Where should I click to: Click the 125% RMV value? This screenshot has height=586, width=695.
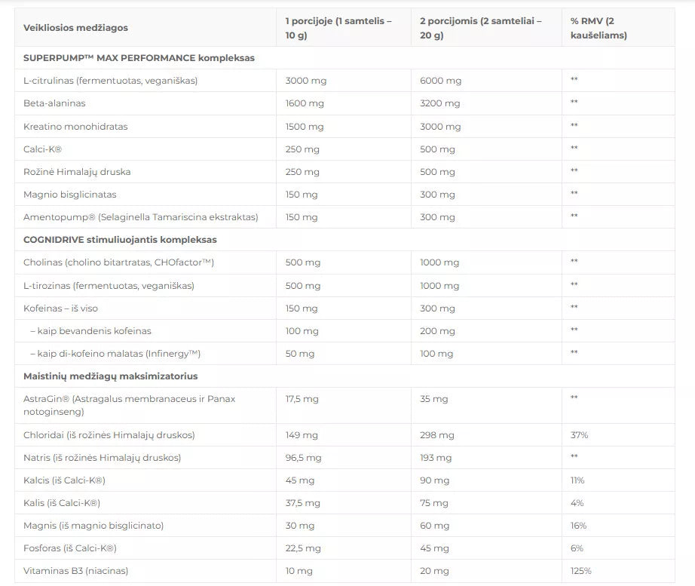tap(580, 571)
